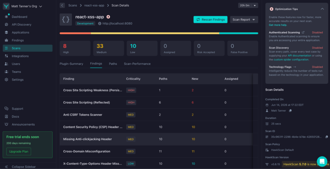
Task: Select the 0 Risk Accepted card
Action: [x=209, y=48]
